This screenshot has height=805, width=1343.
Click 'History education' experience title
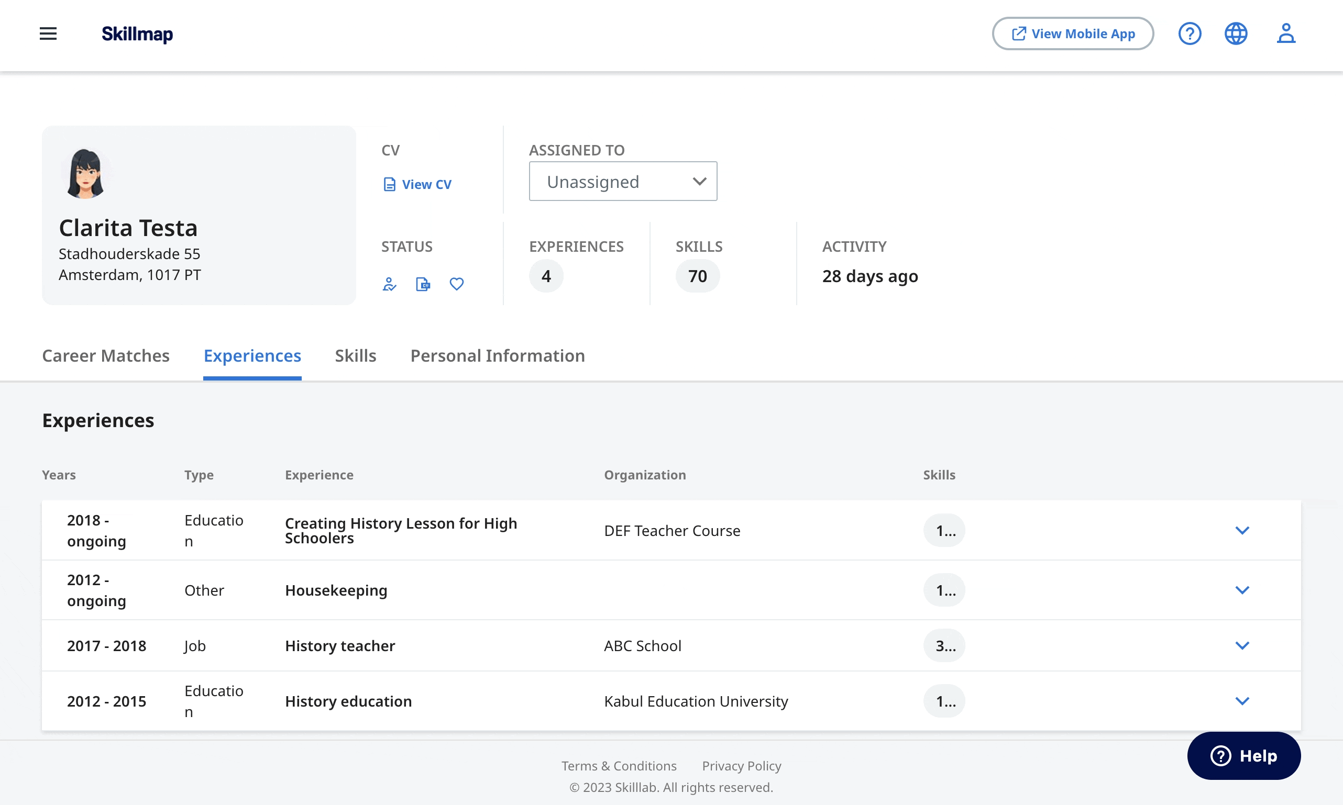click(x=348, y=701)
